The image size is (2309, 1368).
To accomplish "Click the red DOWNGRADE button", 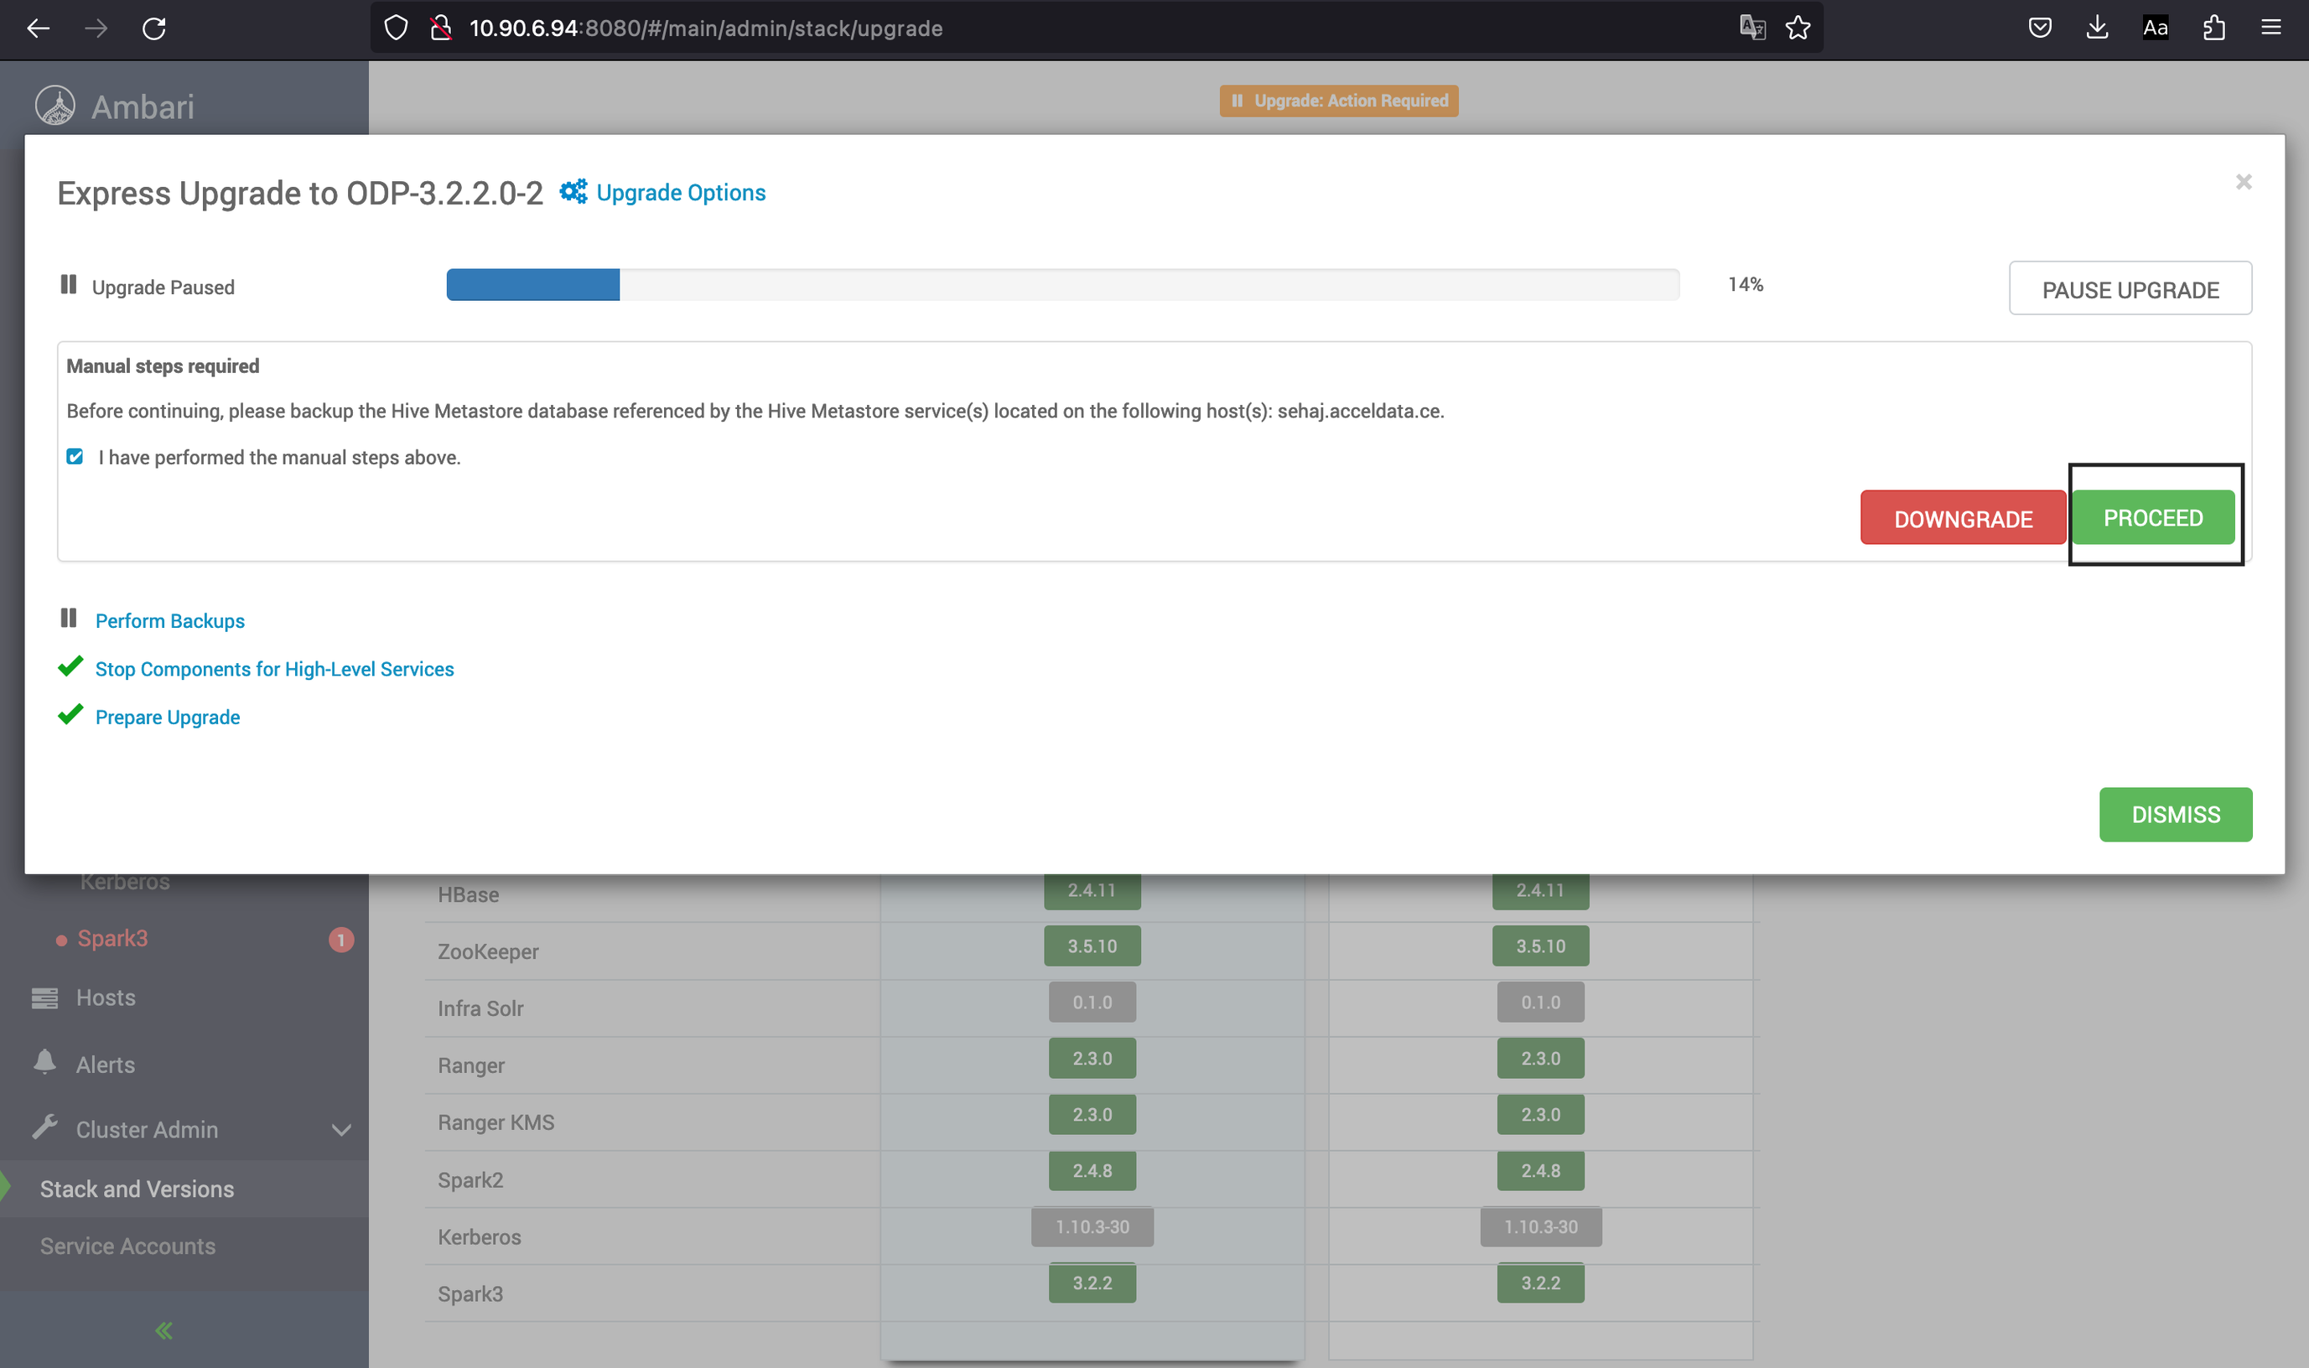I will pyautogui.click(x=1964, y=518).
